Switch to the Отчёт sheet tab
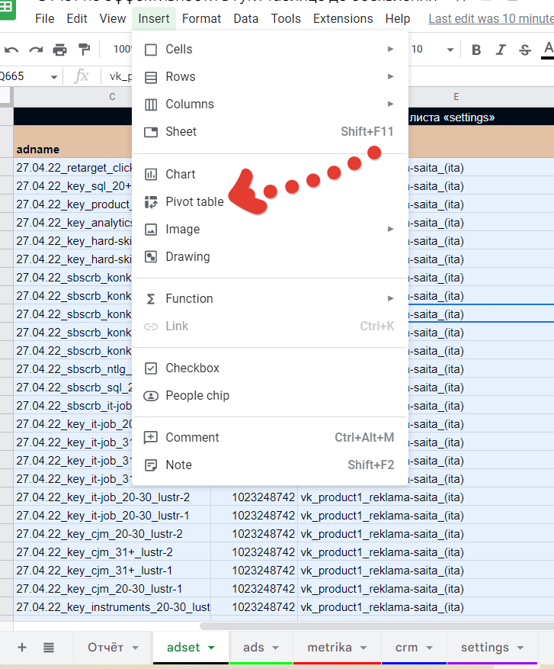The height and width of the screenshot is (669, 554). pyautogui.click(x=105, y=647)
